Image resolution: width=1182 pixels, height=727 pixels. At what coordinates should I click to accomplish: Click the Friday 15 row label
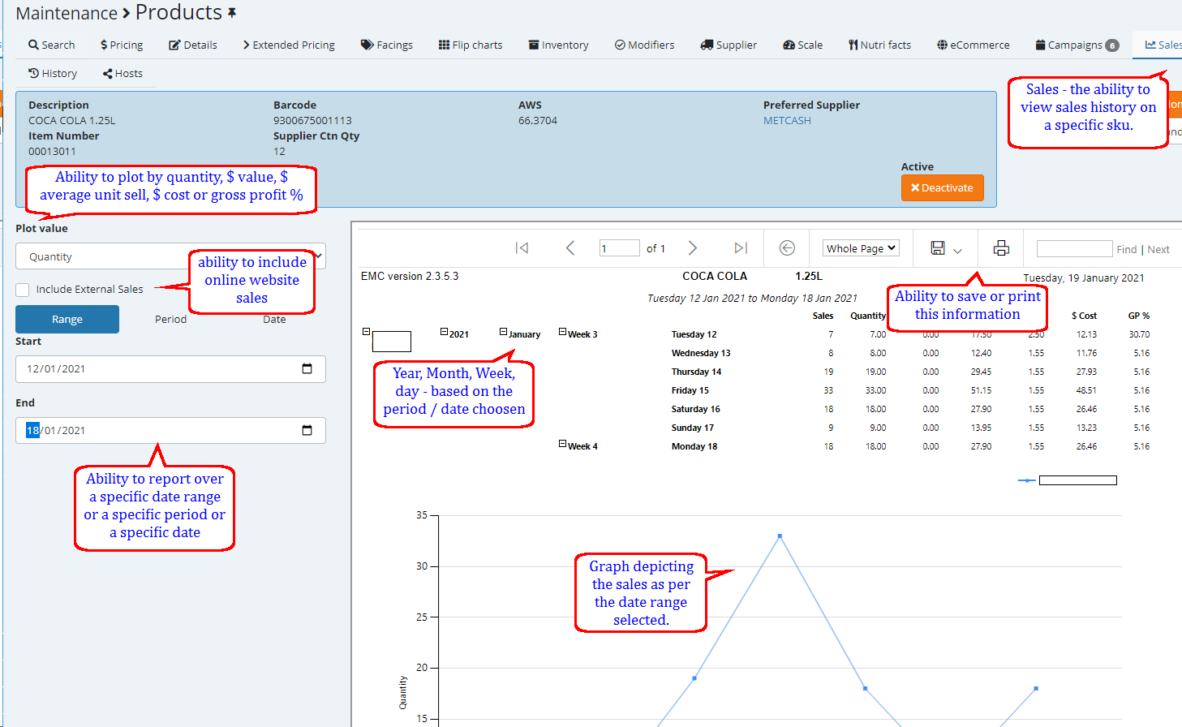(690, 390)
